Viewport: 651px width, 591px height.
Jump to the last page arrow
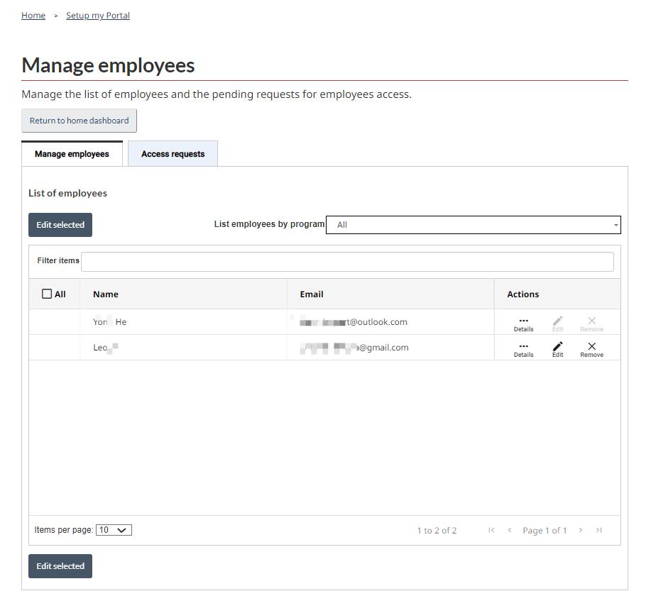599,530
